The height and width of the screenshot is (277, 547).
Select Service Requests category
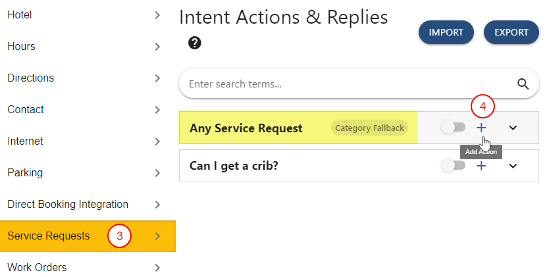pyautogui.click(x=49, y=236)
